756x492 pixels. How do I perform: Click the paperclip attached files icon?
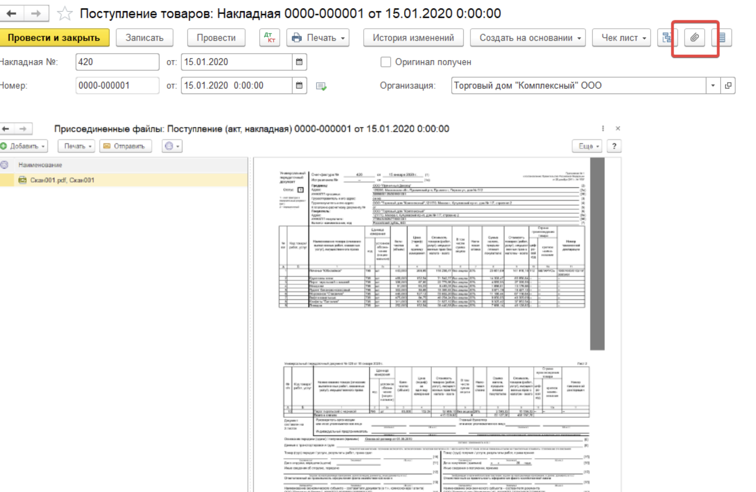(x=694, y=38)
